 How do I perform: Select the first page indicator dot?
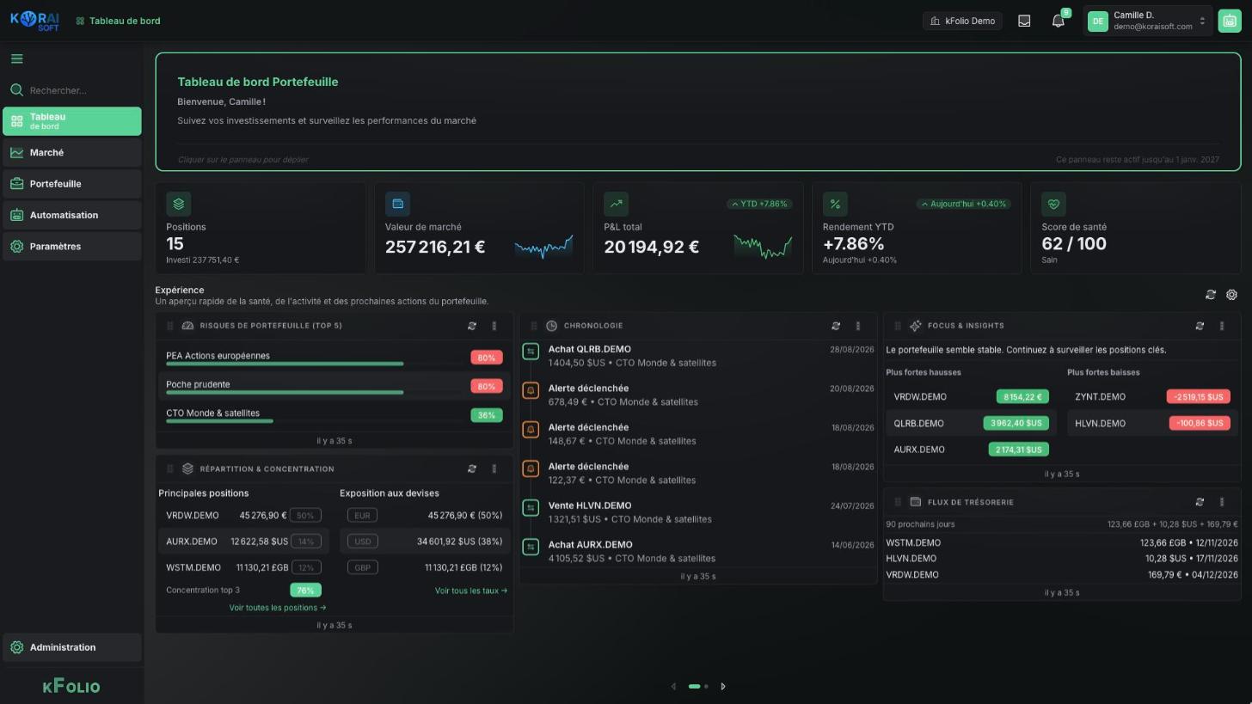pos(695,686)
